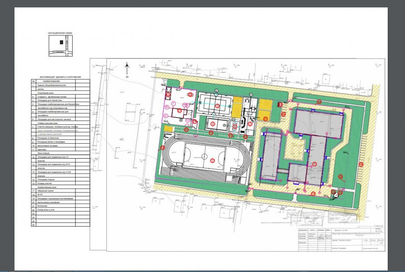Click the 'СИТУАЦИОННАЯ СХЕМА' heading
Viewport: 405px width, 272px height.
(59, 34)
